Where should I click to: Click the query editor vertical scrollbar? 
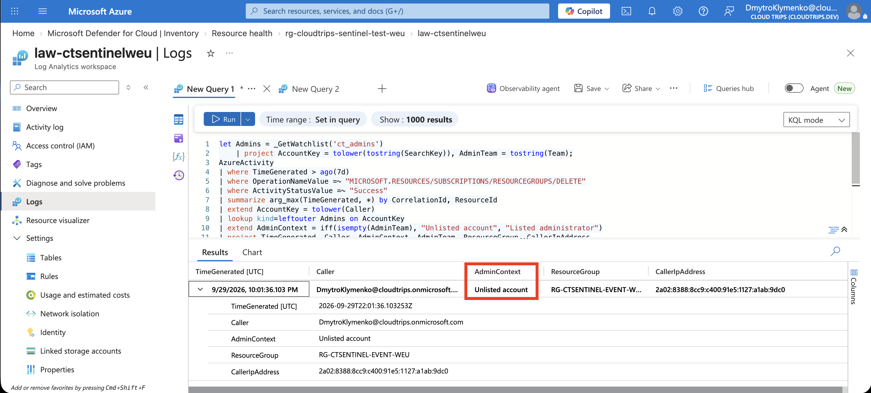coord(856,158)
